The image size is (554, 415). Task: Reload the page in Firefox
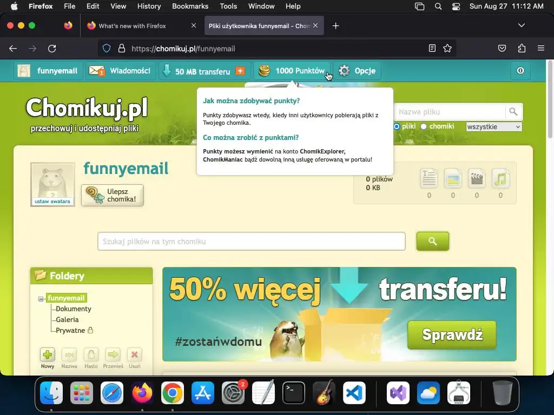coord(52,48)
